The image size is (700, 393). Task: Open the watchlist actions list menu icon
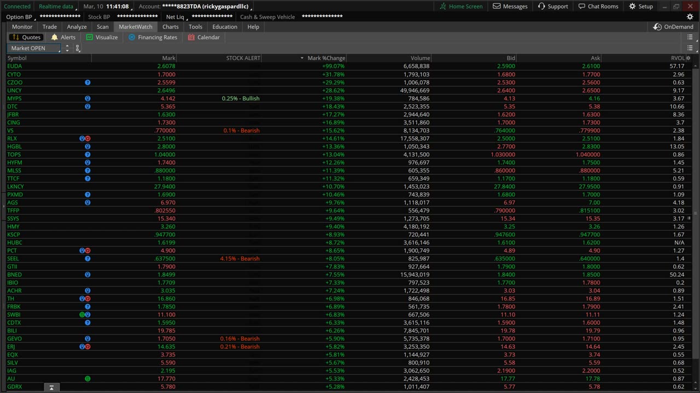pos(690,48)
